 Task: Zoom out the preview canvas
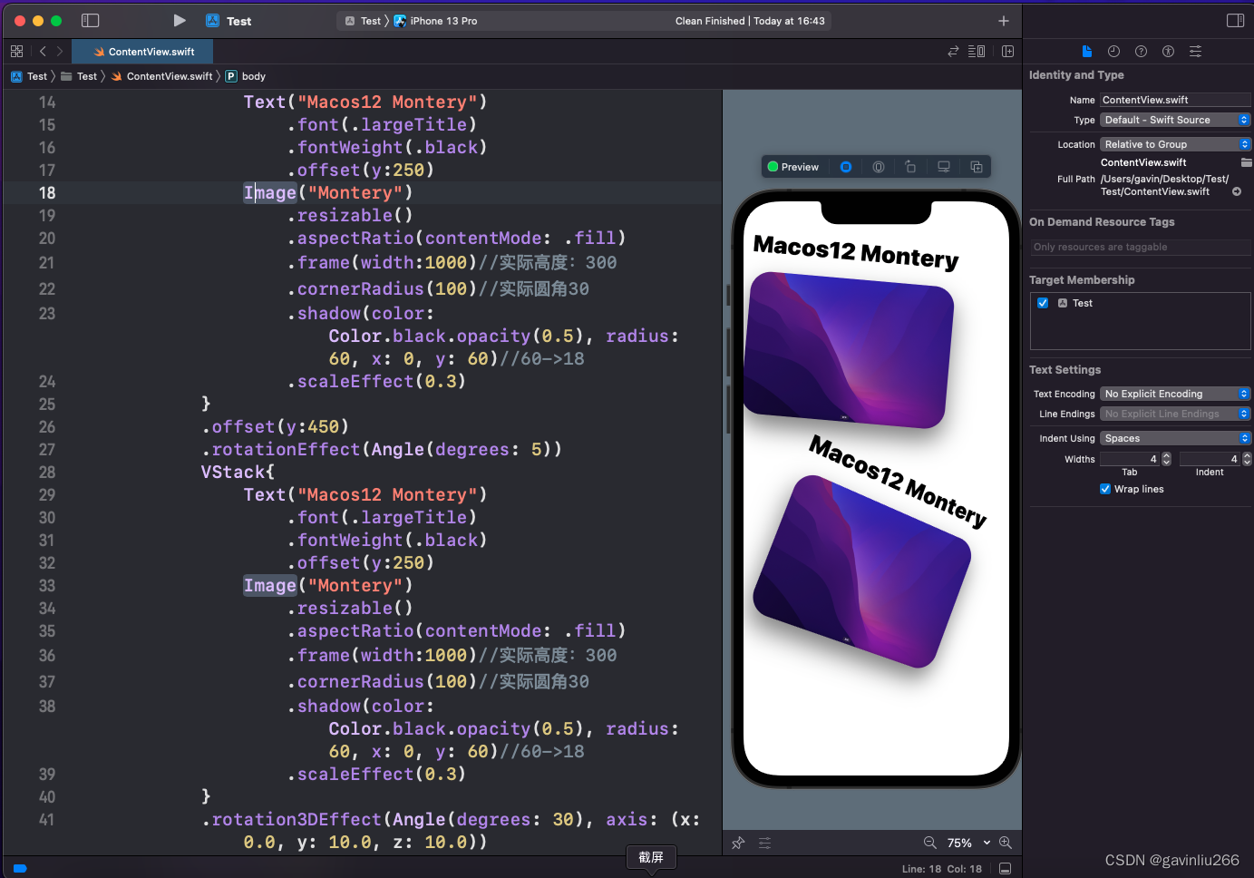929,843
